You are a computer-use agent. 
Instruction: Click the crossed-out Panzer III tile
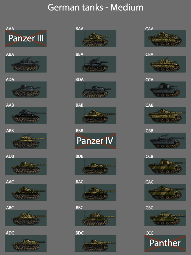[26, 39]
